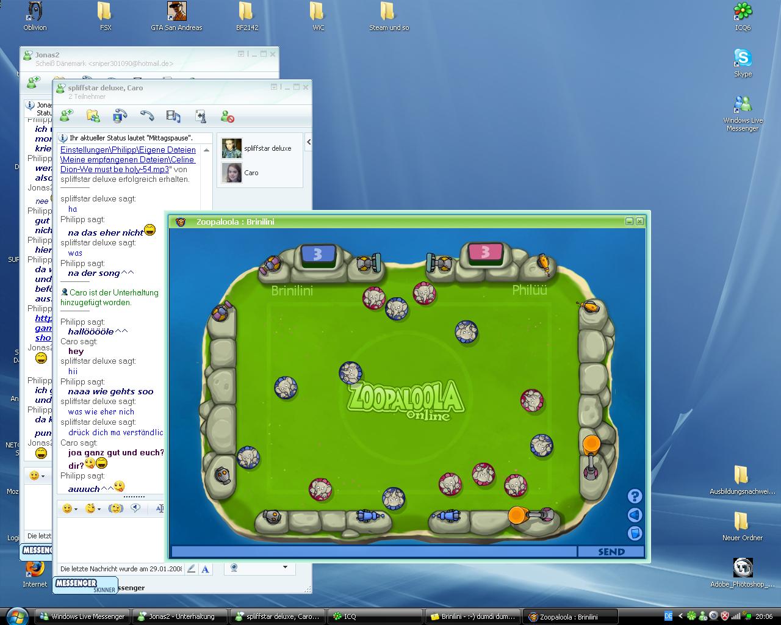Click player name Brinilini on game board

coord(292,291)
